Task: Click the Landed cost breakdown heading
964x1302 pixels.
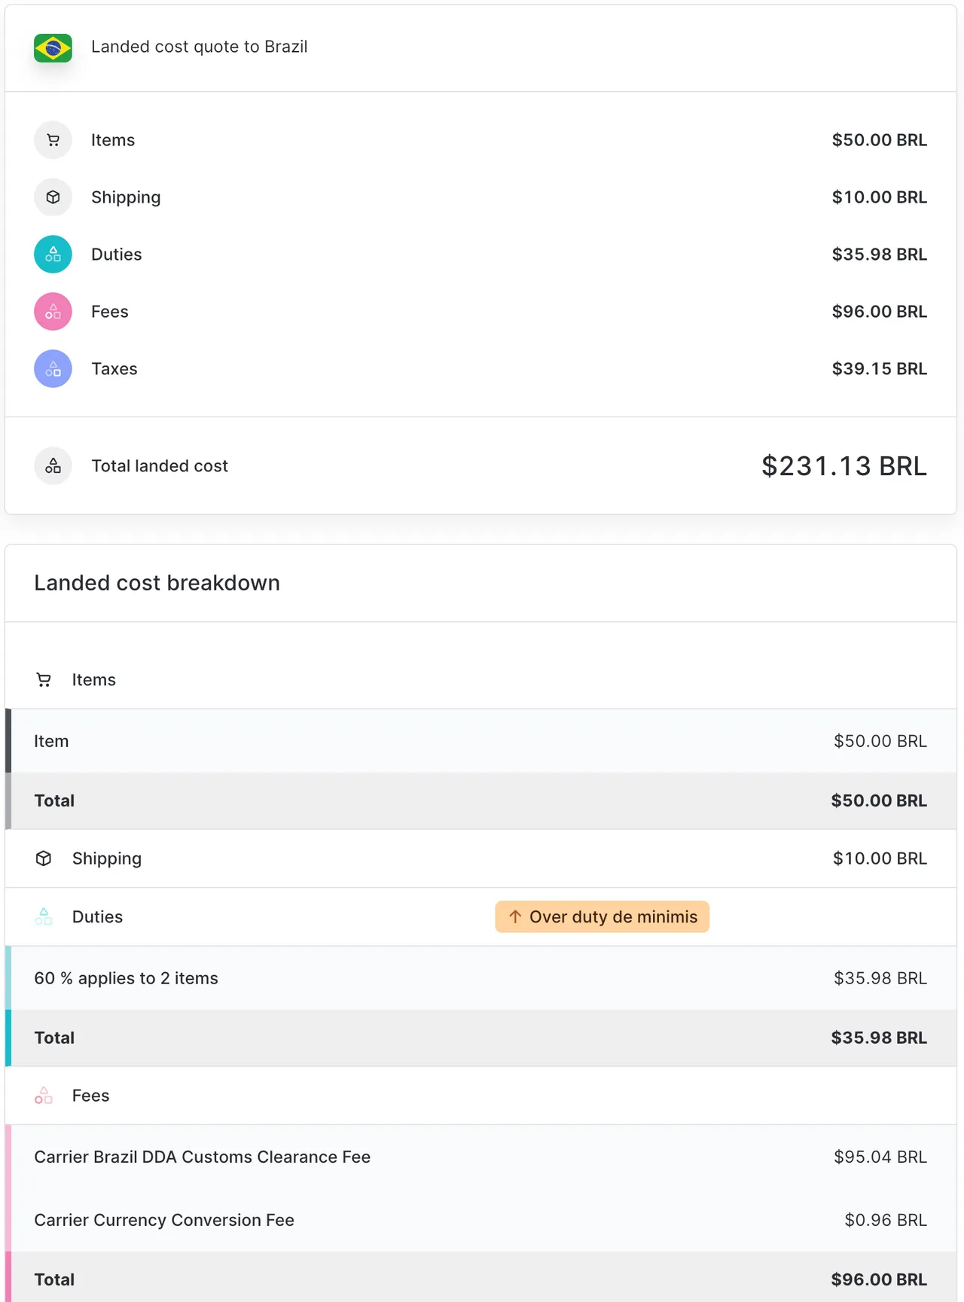Action: point(157,582)
